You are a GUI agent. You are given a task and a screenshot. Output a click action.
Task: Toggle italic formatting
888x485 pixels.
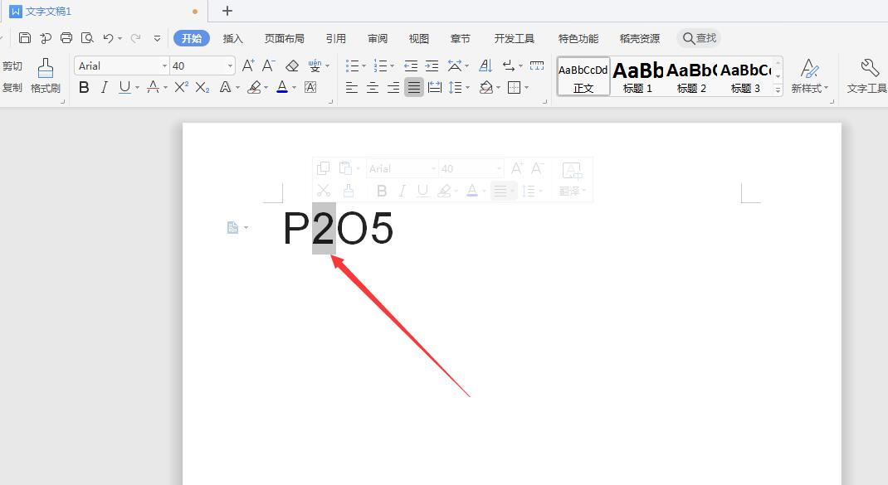103,86
